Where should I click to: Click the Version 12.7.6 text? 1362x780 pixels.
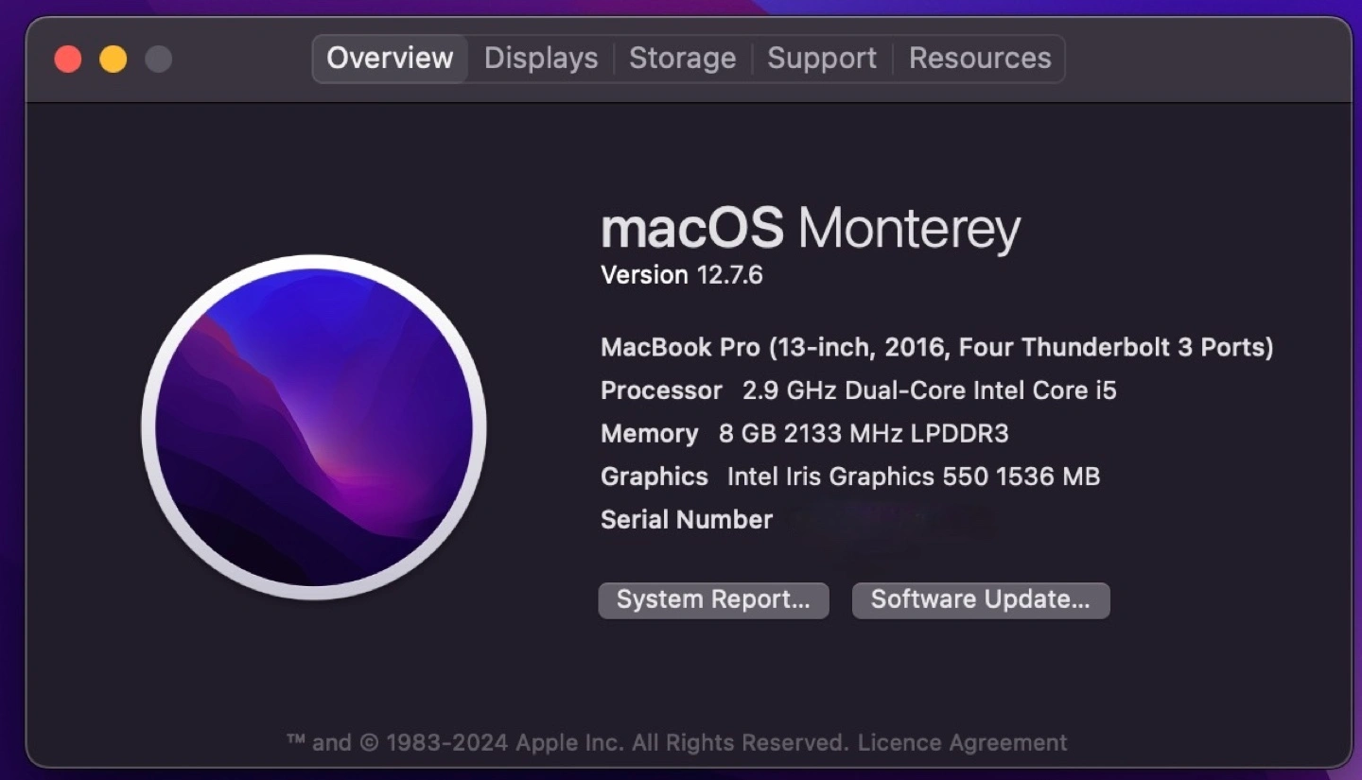pos(682,275)
